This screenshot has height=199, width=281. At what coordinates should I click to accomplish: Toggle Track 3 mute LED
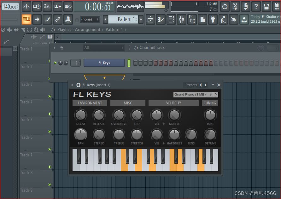pos(50,96)
